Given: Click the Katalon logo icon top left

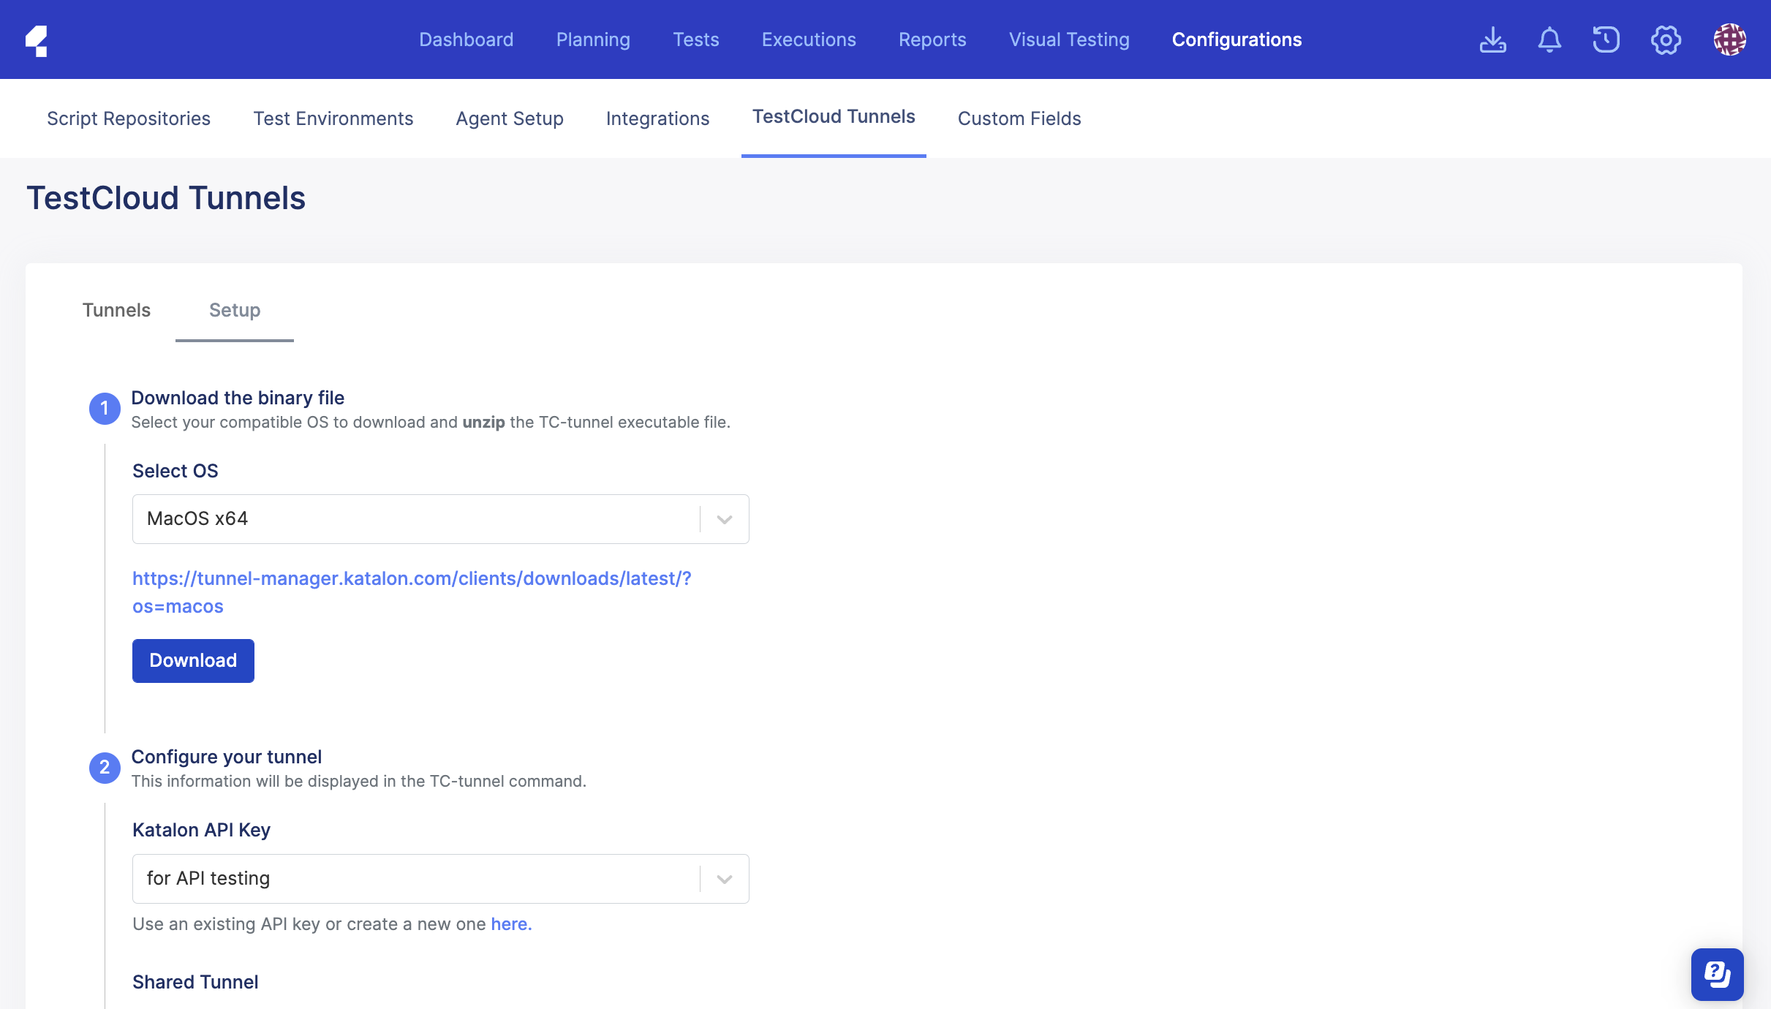Looking at the screenshot, I should [35, 39].
